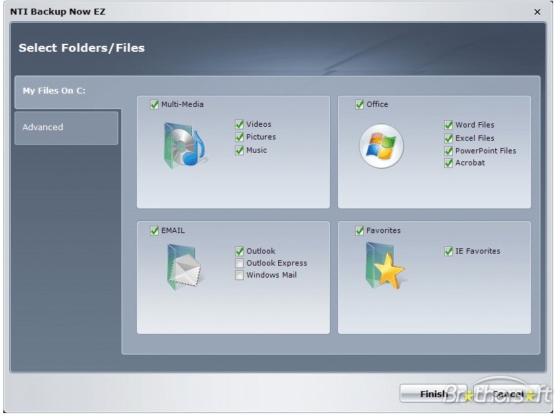Viewport: 555px width, 415px height.
Task: Toggle the Excel Files checkbox
Action: click(x=449, y=138)
